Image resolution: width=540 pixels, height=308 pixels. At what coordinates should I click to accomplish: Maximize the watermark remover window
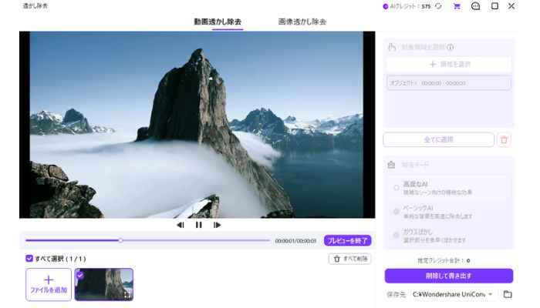pyautogui.click(x=494, y=6)
